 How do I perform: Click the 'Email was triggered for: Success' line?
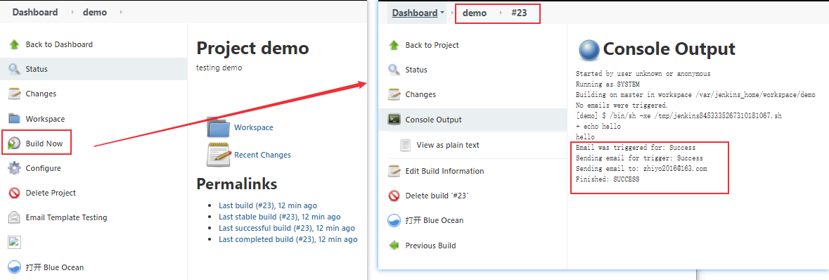636,148
